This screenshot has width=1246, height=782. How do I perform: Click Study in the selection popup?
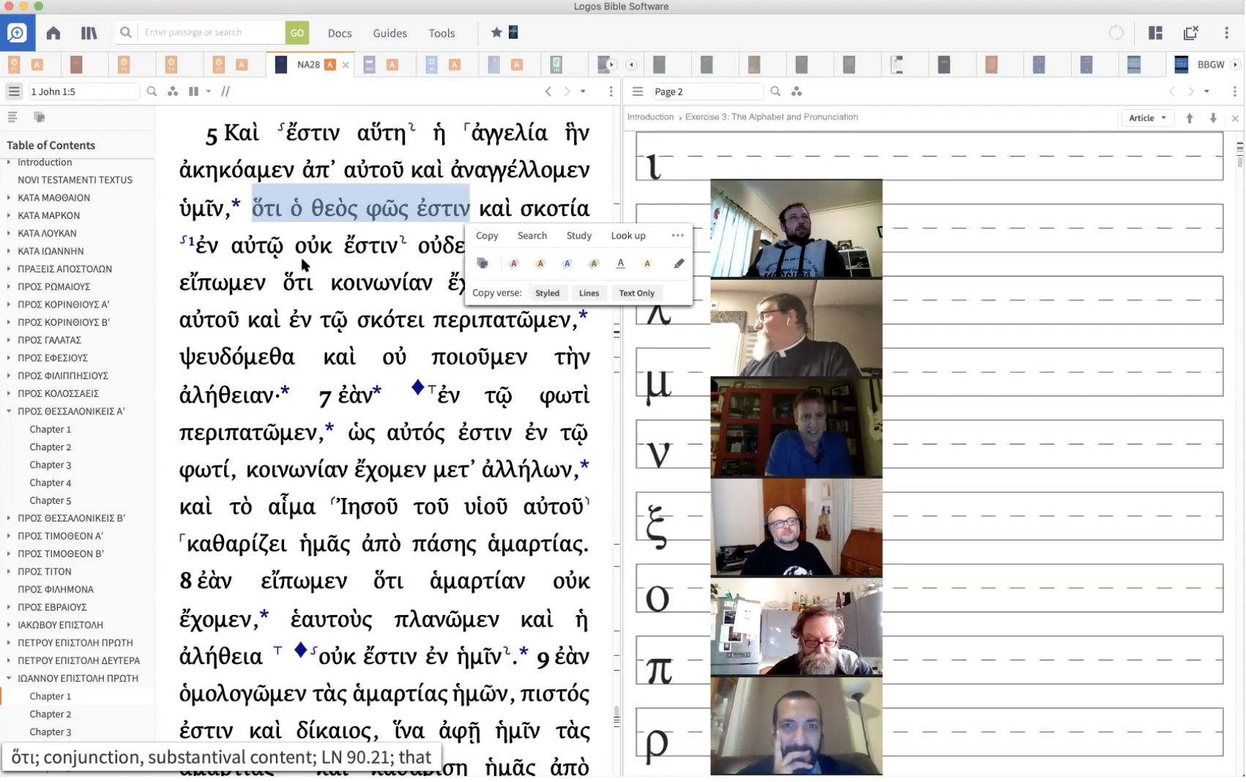[x=579, y=236]
